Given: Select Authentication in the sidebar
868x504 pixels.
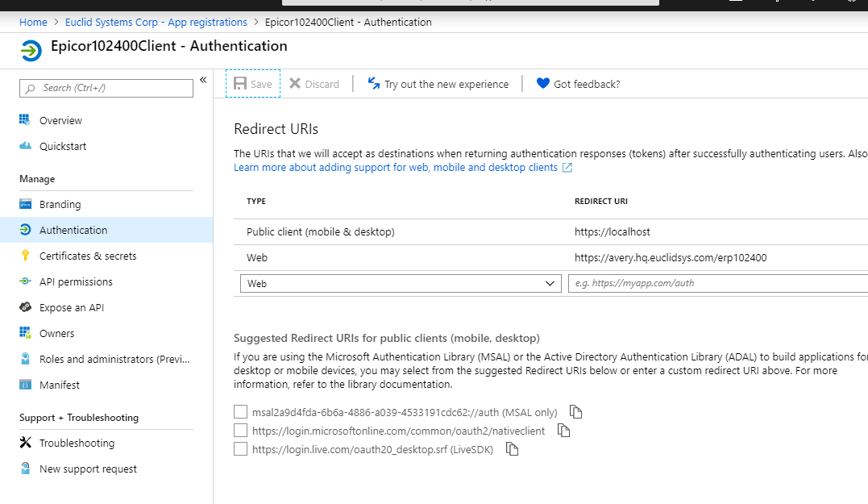Looking at the screenshot, I should pyautogui.click(x=106, y=230).
